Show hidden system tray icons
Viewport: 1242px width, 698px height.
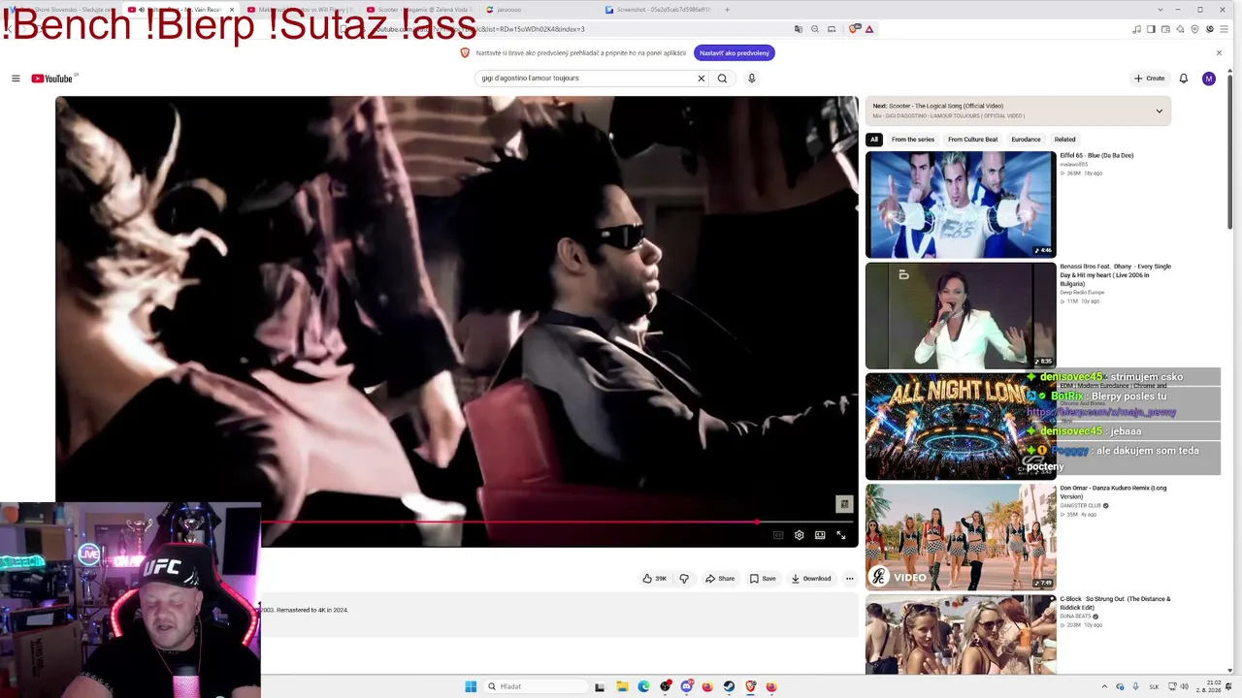1103,686
